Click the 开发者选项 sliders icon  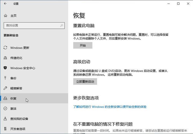pos(5,129)
